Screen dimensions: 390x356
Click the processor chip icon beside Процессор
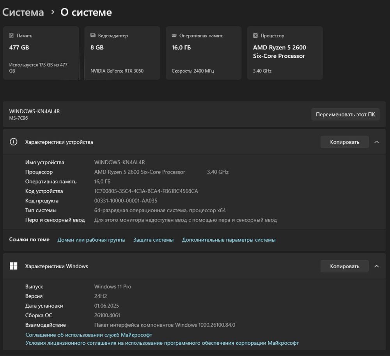pos(255,35)
